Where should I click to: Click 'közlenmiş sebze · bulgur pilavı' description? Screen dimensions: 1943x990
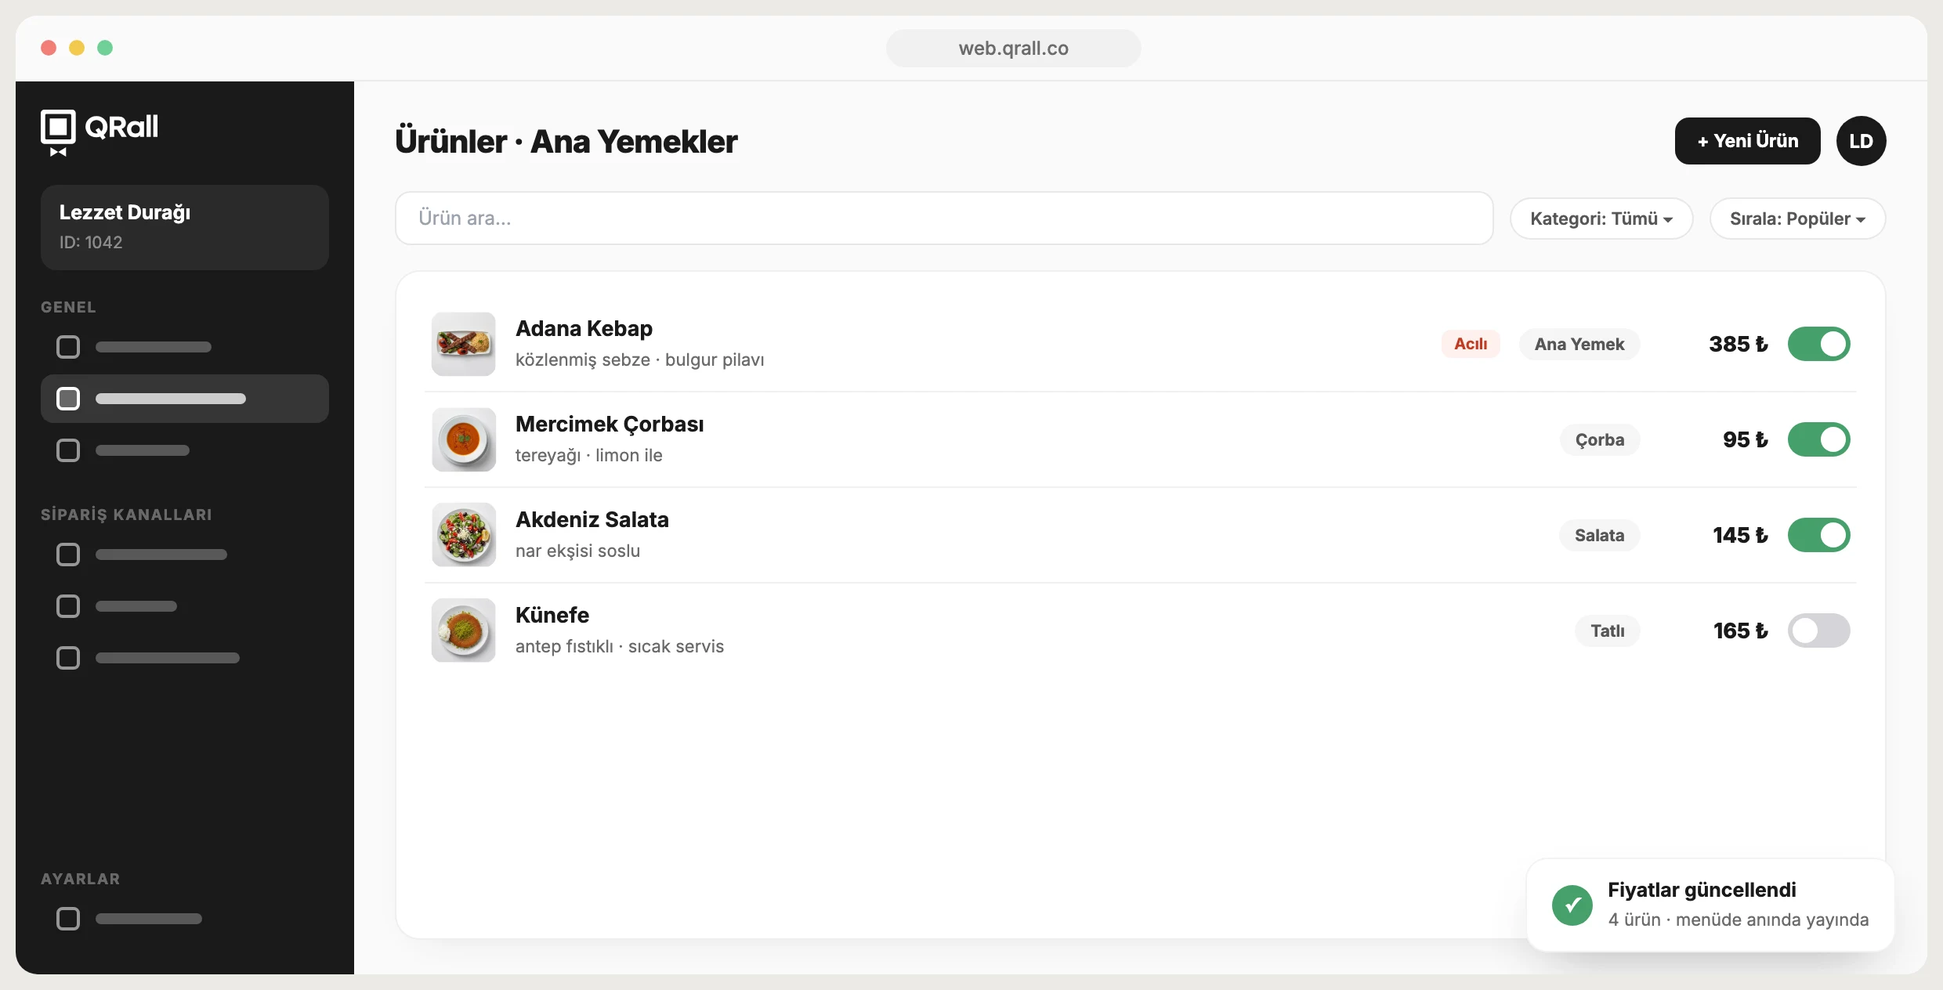tap(639, 360)
